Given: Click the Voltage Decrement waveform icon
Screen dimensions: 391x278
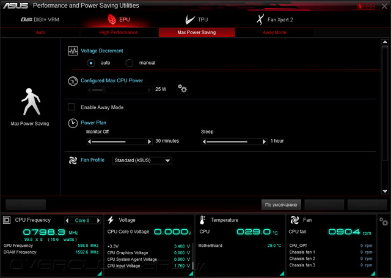Looking at the screenshot, I should point(73,51).
